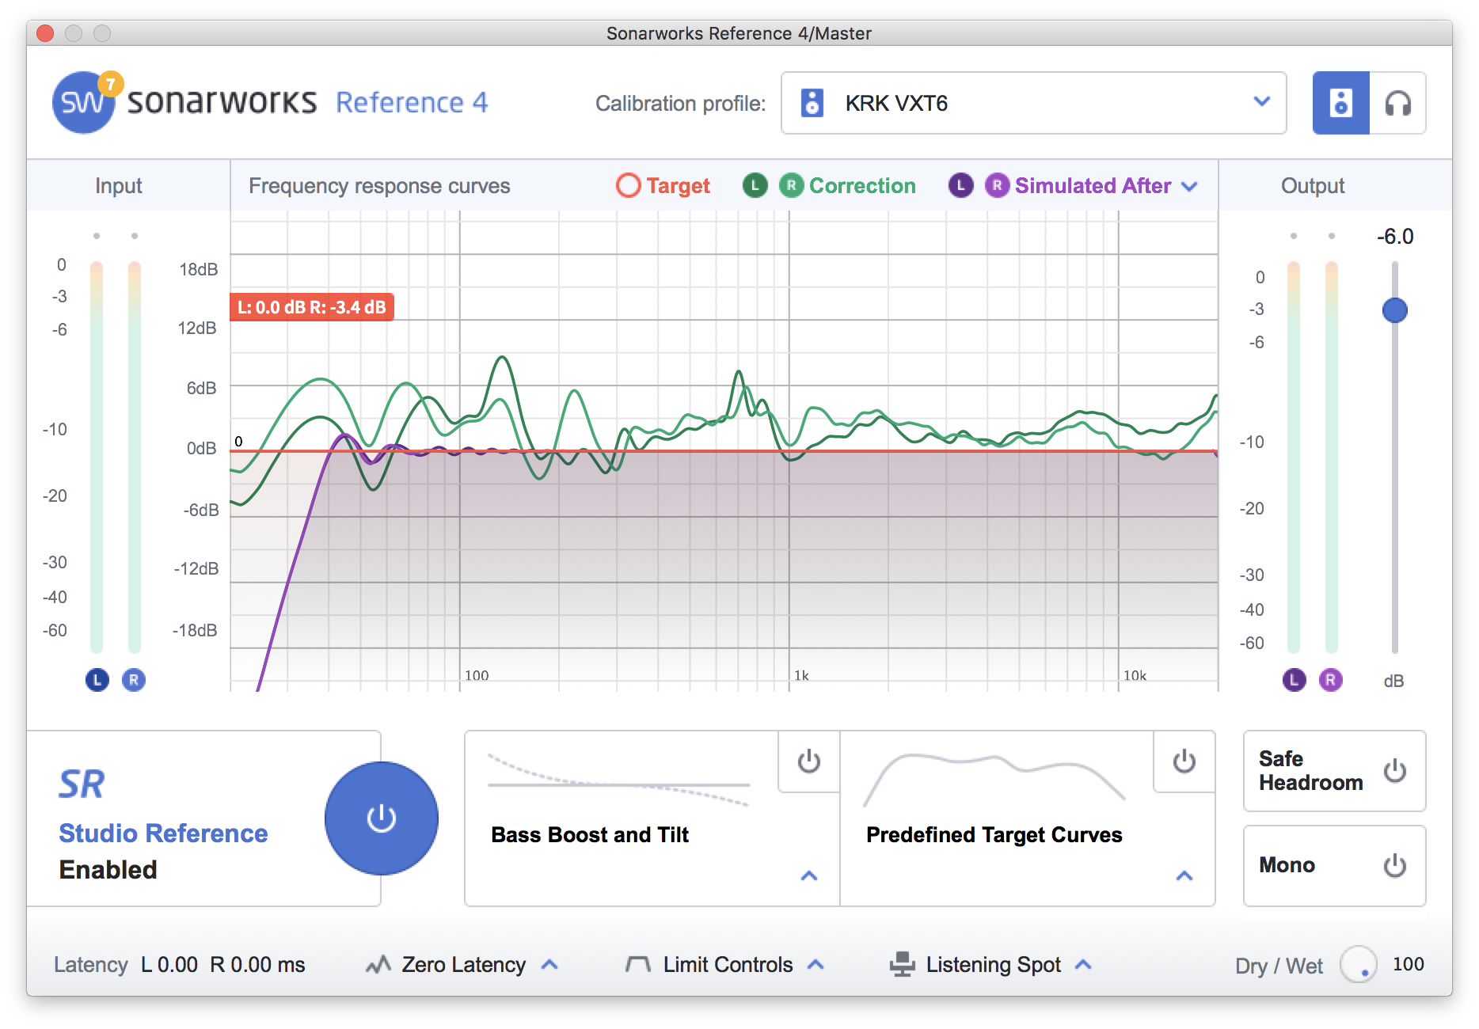The width and height of the screenshot is (1479, 1029).
Task: Click the Simulated After legend label
Action: tap(1093, 186)
